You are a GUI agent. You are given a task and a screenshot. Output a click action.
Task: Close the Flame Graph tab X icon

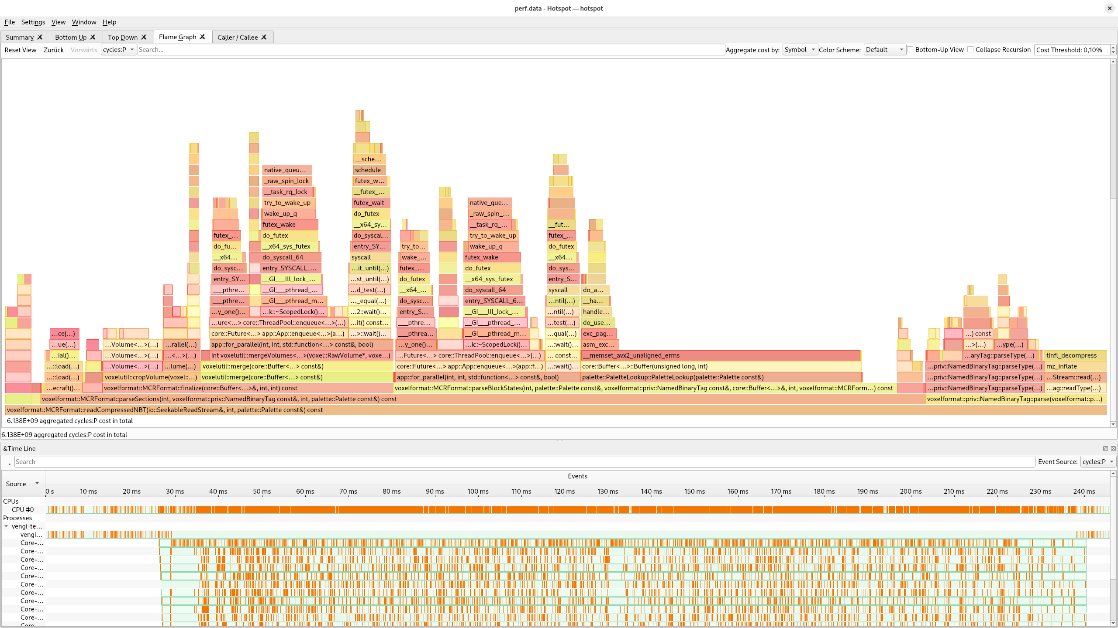click(x=202, y=37)
